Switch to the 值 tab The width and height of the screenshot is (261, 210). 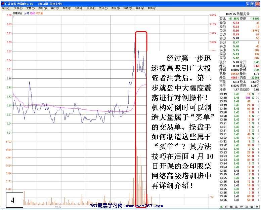(252, 207)
